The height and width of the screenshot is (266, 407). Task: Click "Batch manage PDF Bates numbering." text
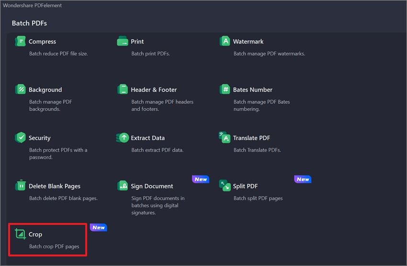coord(261,105)
